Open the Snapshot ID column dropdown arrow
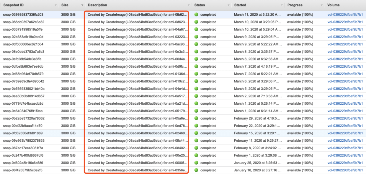 (x=56, y=5)
